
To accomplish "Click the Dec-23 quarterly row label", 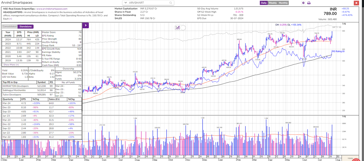I will [x=6, y=107].
